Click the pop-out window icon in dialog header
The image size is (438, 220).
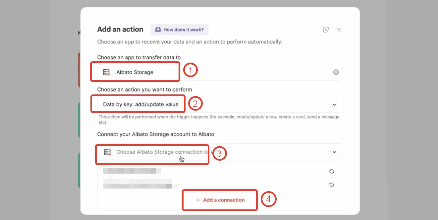[x=326, y=30]
